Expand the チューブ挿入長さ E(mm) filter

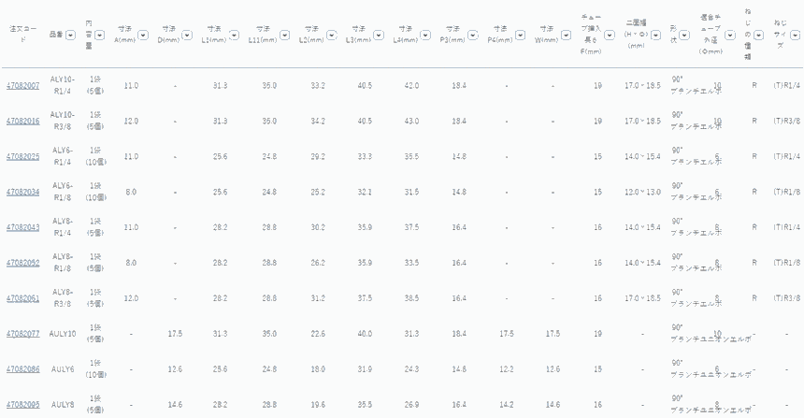[609, 36]
